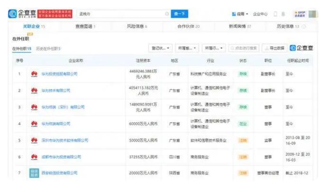Switch to the 关联企业 15 tab
The width and height of the screenshot is (327, 186).
(x=34, y=26)
